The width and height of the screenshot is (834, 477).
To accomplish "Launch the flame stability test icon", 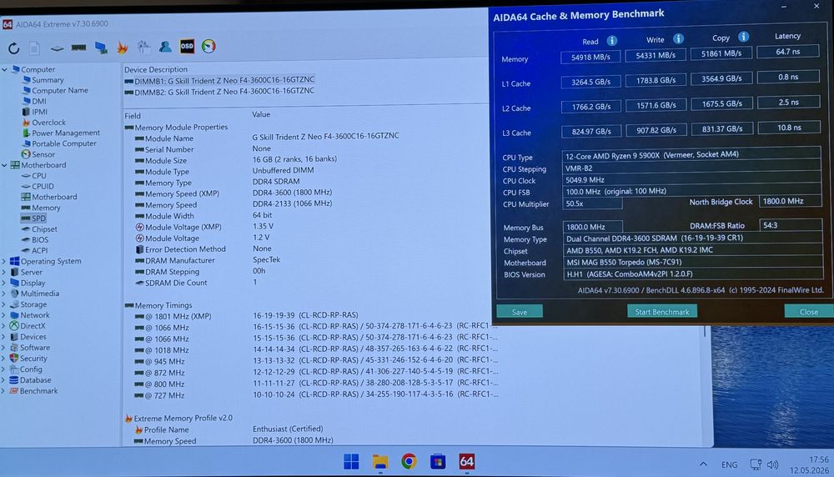I will click(123, 48).
